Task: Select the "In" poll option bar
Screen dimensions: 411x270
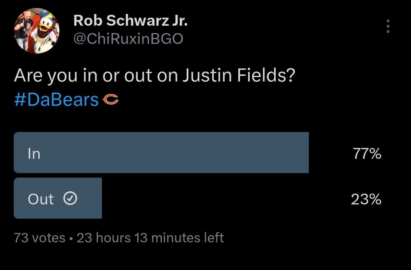Action: point(161,153)
